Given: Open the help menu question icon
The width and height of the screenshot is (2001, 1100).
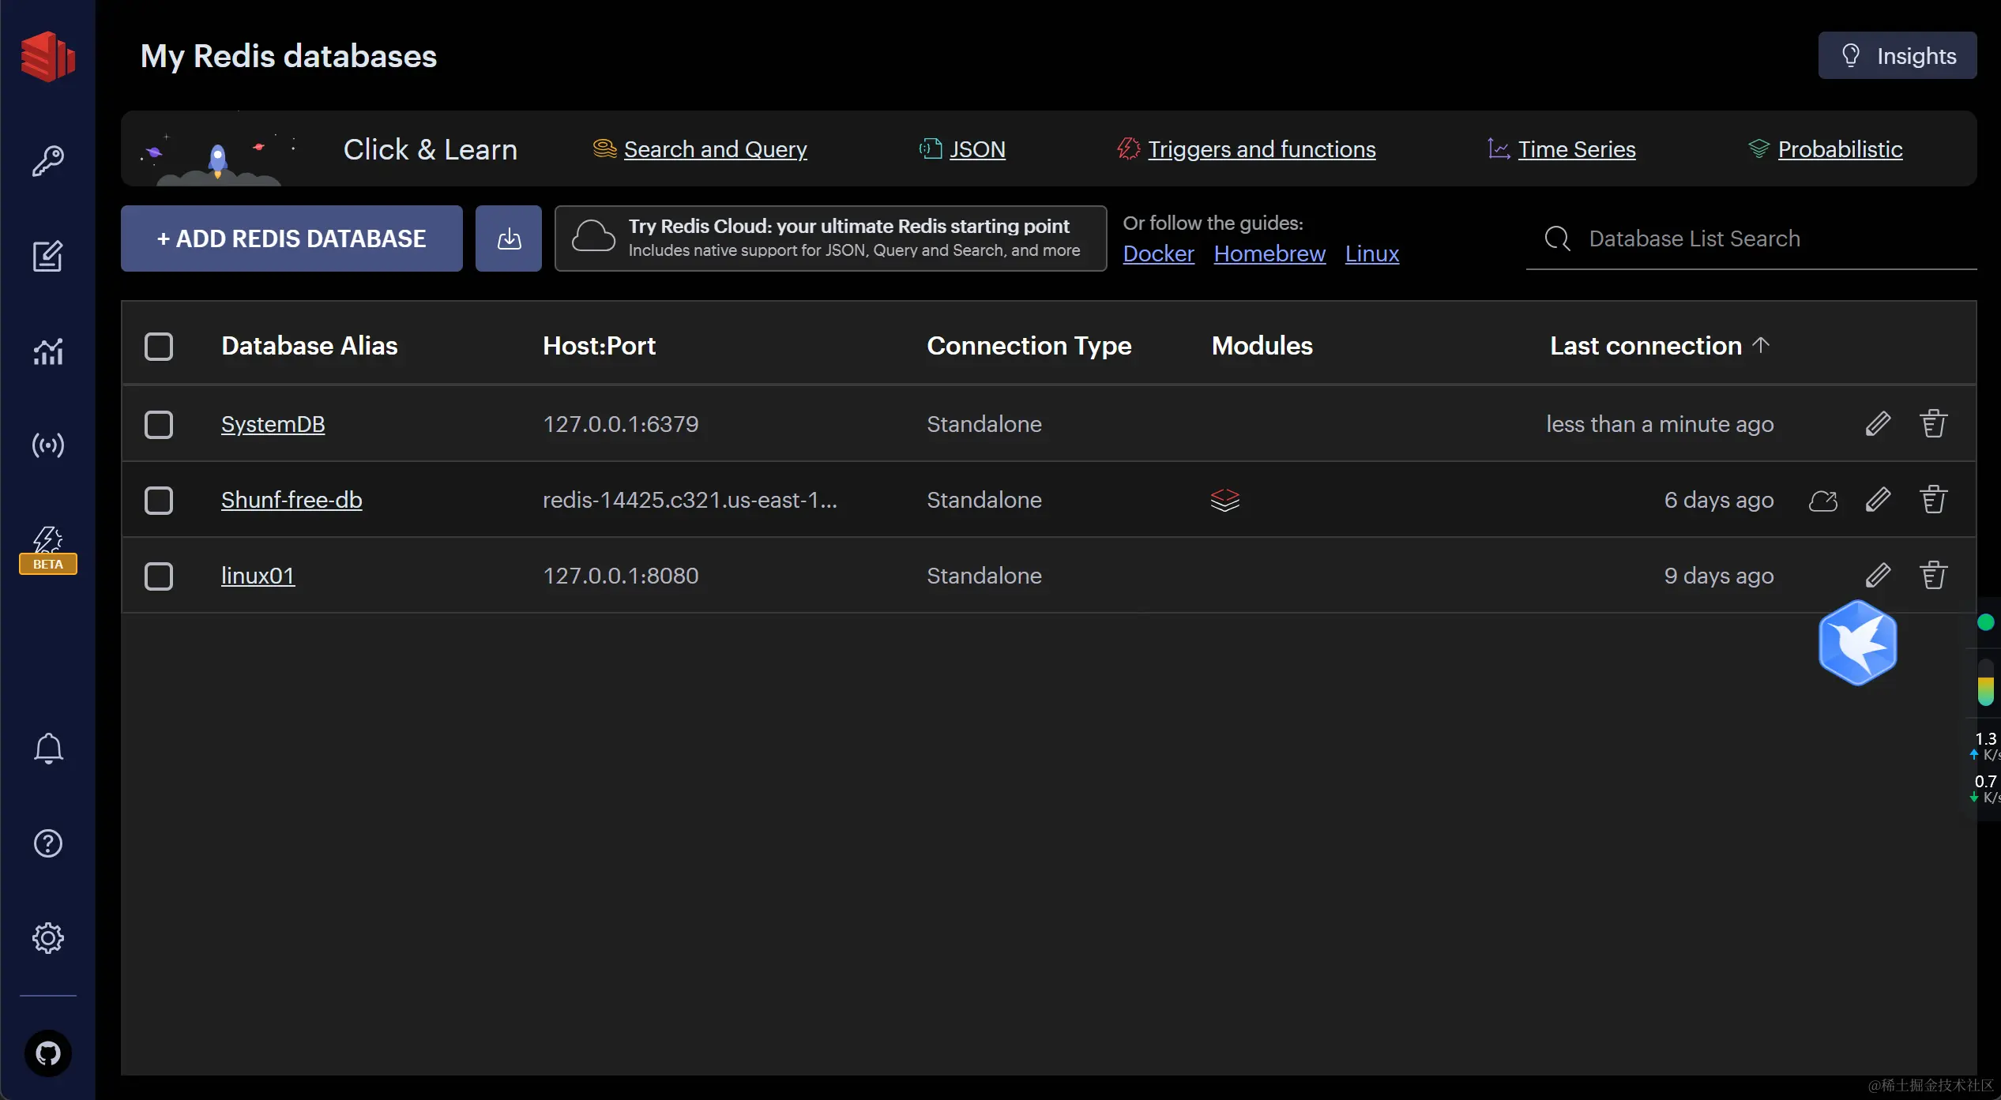Looking at the screenshot, I should [47, 843].
